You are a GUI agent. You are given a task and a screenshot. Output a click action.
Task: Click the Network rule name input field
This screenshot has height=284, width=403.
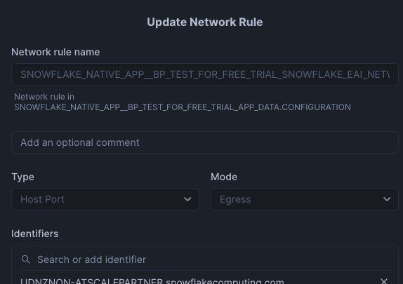pyautogui.click(x=205, y=74)
